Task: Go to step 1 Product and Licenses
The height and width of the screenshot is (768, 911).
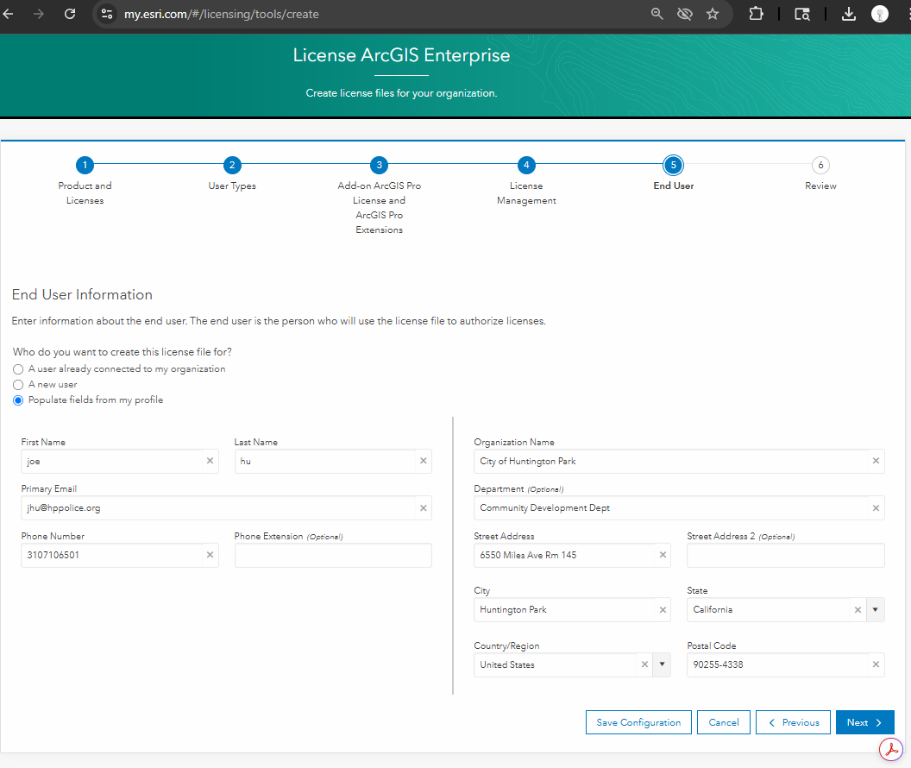Action: 85,166
